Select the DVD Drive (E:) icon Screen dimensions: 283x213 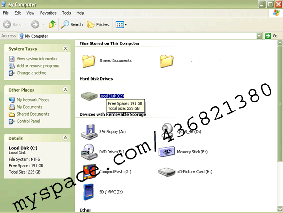[x=89, y=152]
